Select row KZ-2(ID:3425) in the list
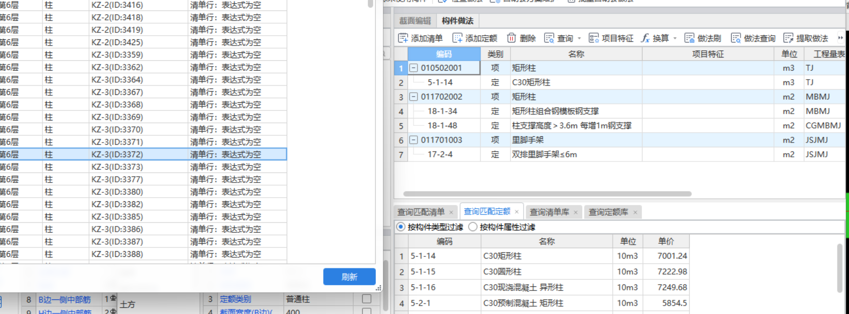The height and width of the screenshot is (314, 849). pos(143,42)
